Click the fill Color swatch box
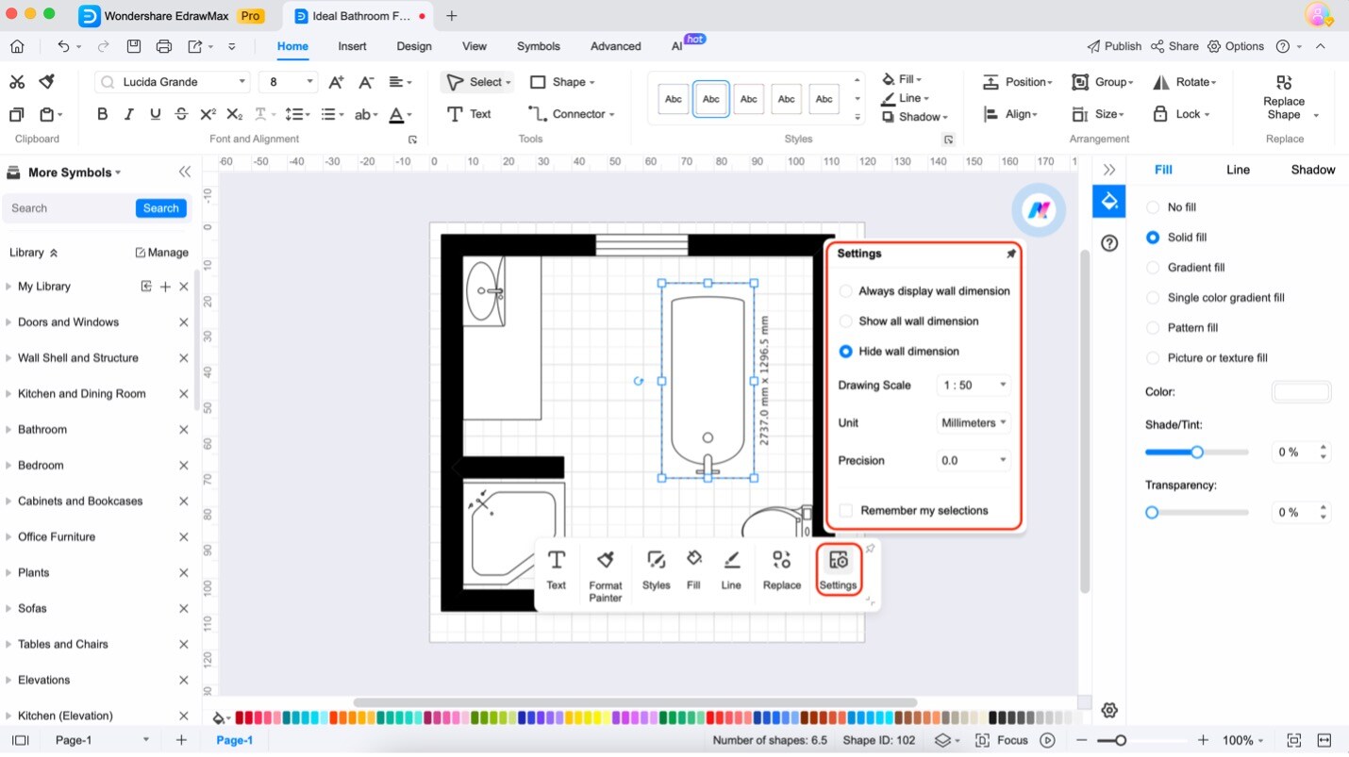The image size is (1349, 757). 1302,392
